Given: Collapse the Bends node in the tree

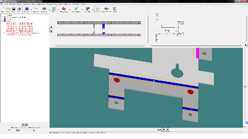Looking at the screenshot, I should tap(2, 21).
